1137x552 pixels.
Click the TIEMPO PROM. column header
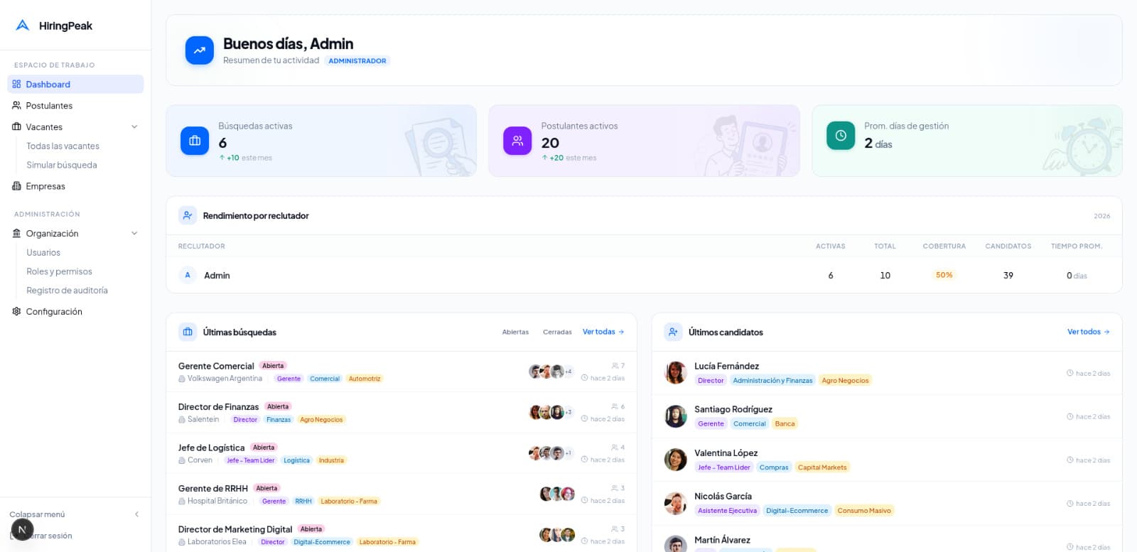click(x=1077, y=247)
